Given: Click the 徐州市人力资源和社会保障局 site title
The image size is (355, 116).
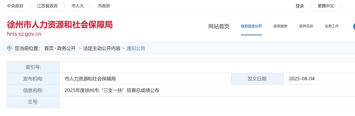Looking at the screenshot, I should 60,25.
